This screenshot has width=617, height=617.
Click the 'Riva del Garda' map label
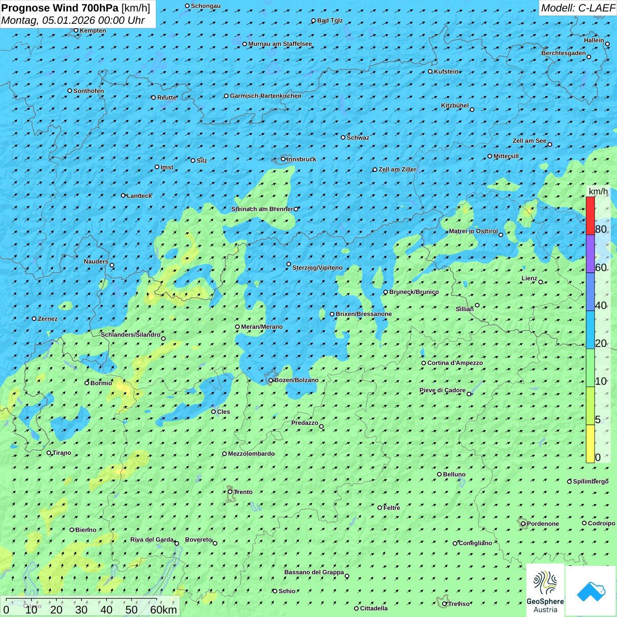click(152, 539)
